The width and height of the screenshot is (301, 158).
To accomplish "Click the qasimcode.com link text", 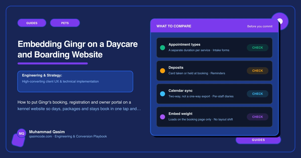I will pos(40,136).
